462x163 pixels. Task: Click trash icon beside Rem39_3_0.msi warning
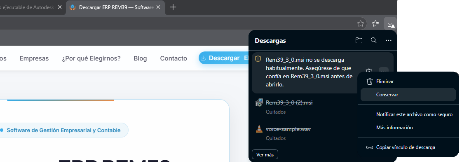pyautogui.click(x=368, y=71)
